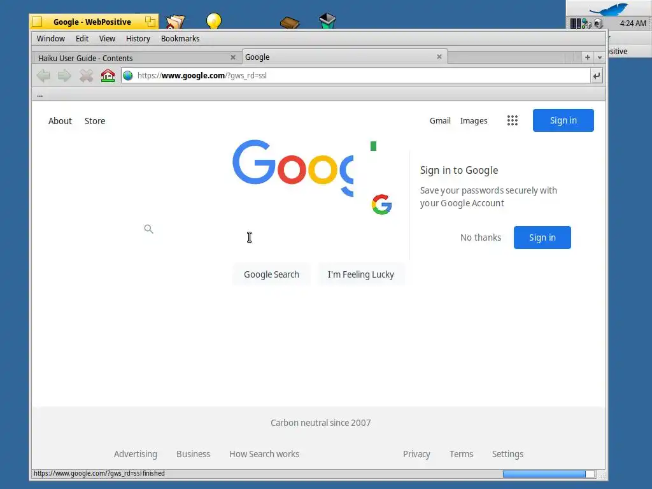Image resolution: width=652 pixels, height=489 pixels.
Task: Click the status bar URL text
Action: pos(99,473)
